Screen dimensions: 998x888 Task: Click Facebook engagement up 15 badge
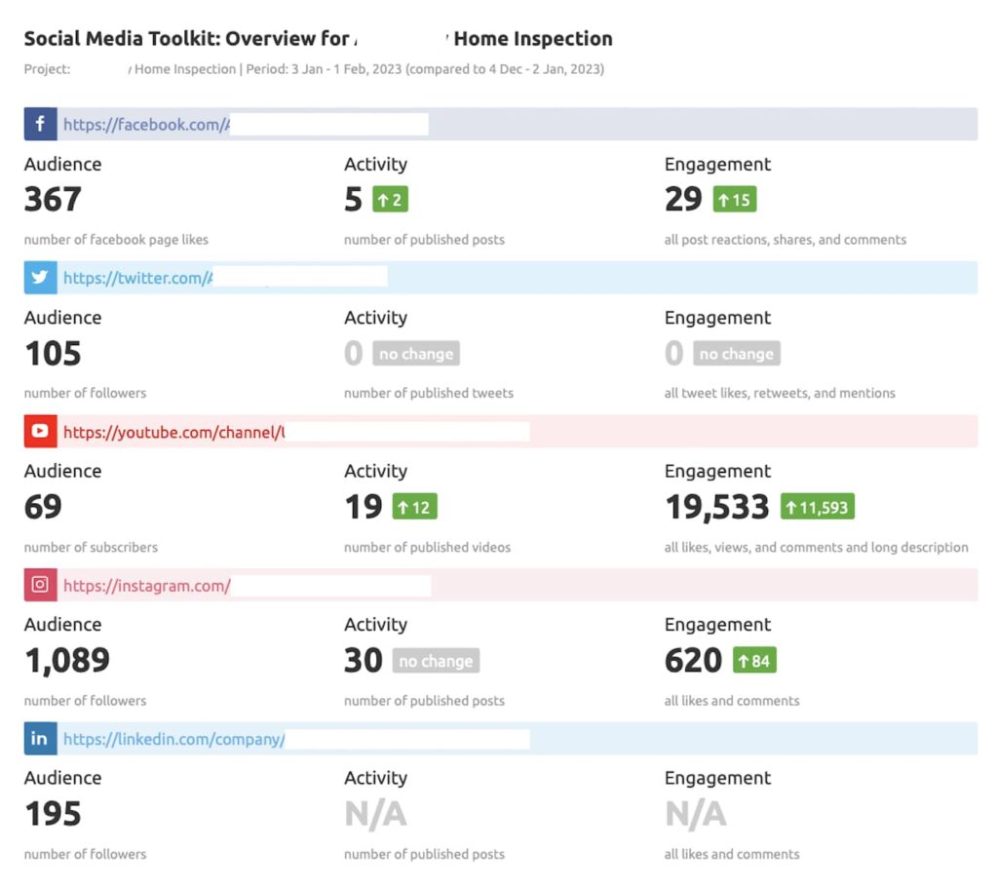(735, 199)
